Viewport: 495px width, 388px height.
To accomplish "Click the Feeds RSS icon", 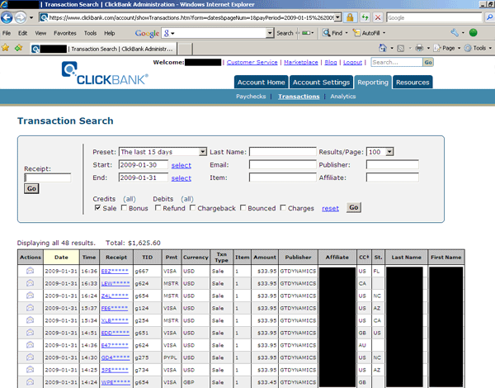I will 401,49.
